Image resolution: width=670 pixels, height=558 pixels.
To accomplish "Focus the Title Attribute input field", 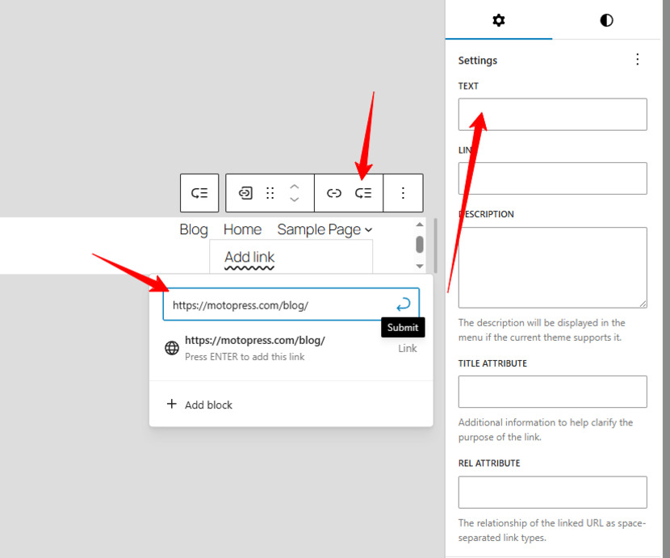I will 552,392.
